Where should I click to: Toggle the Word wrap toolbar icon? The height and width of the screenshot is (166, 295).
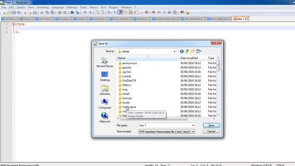(109, 12)
